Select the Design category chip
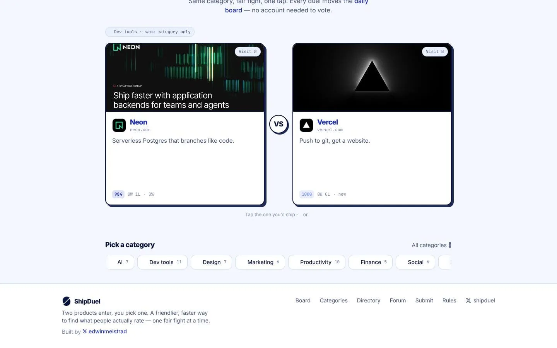This screenshot has height=348, width=557. point(211,262)
